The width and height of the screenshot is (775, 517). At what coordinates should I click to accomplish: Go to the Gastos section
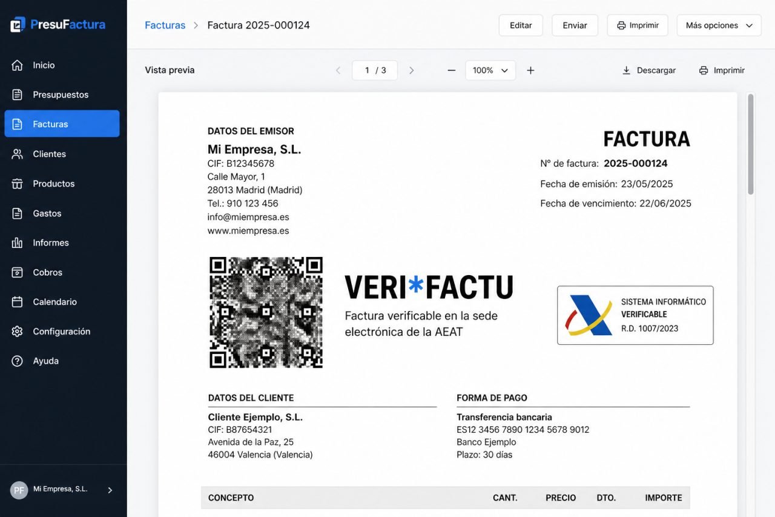62,213
